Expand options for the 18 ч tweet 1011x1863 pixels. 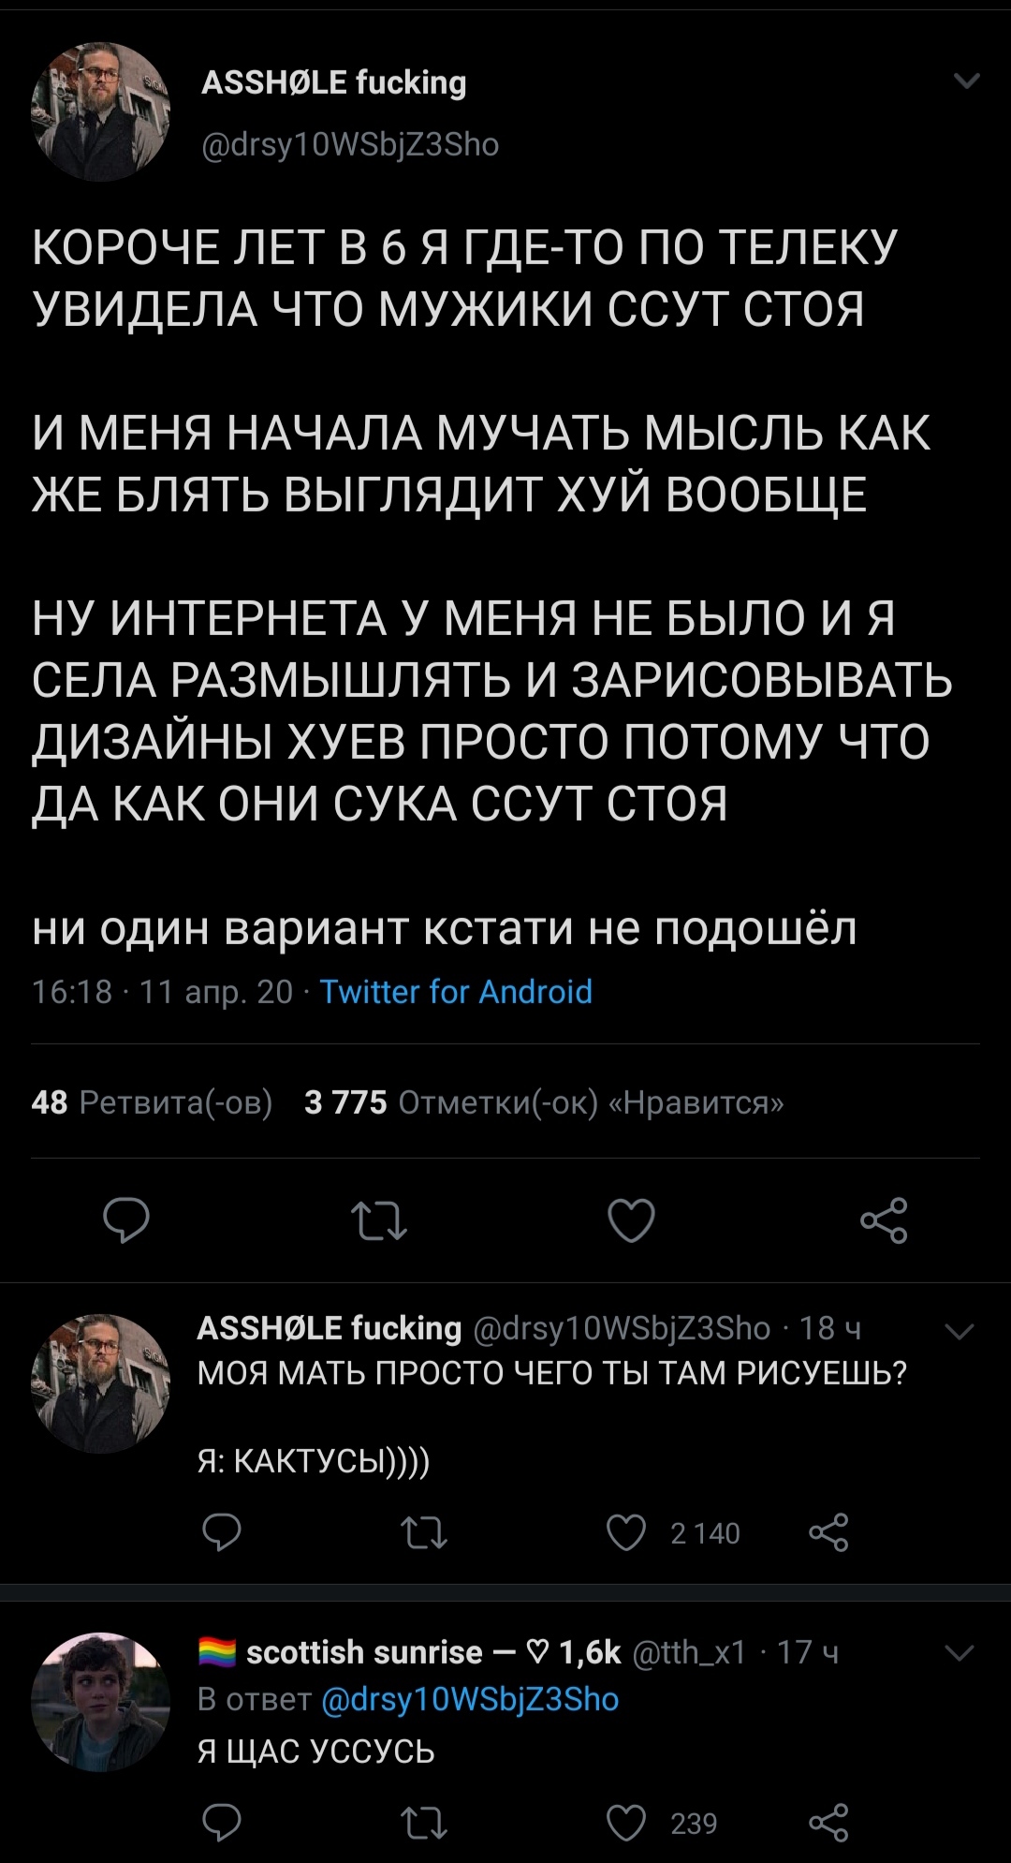pos(960,1330)
